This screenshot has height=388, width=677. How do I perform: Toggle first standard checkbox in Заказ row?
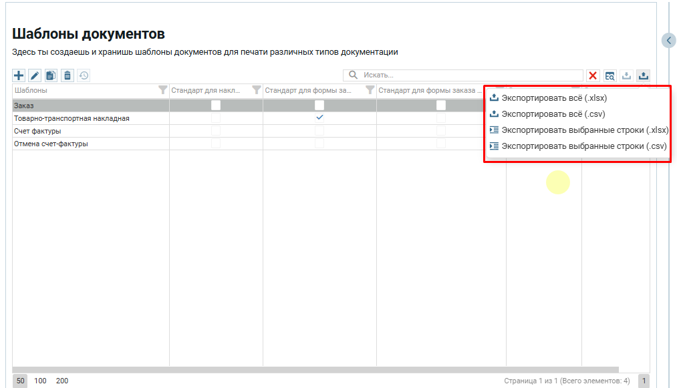pyautogui.click(x=216, y=106)
